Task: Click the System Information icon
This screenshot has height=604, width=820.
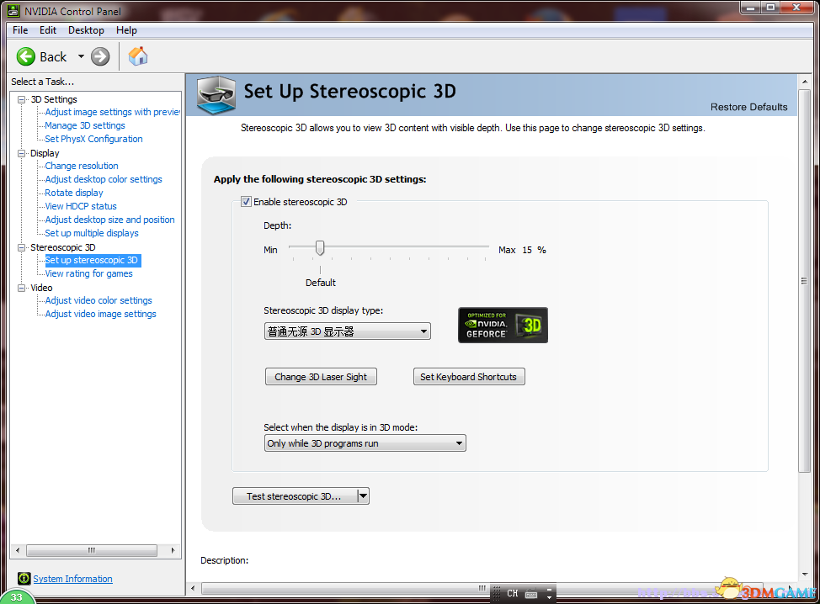Action: coord(24,579)
